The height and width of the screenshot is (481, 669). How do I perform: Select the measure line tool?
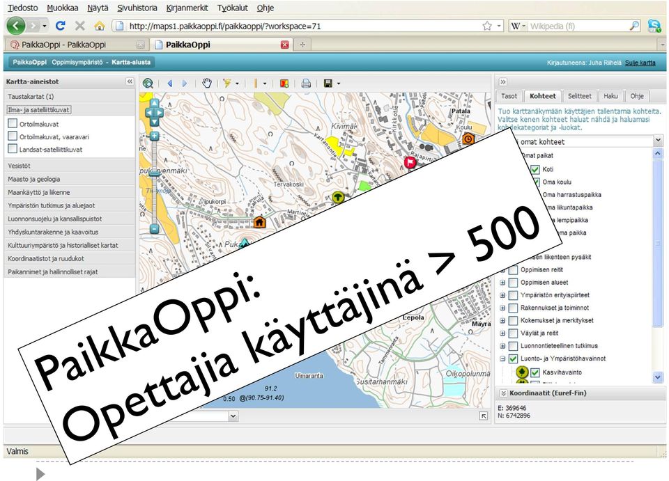click(256, 84)
